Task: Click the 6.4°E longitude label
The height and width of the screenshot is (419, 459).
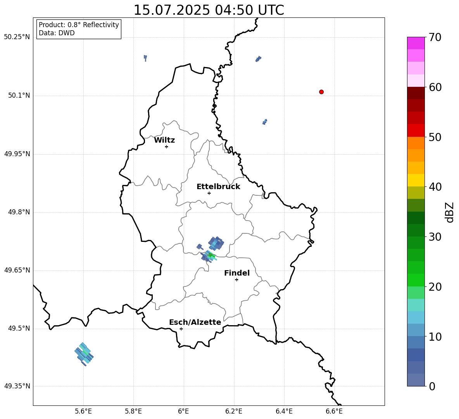Action: 284,411
